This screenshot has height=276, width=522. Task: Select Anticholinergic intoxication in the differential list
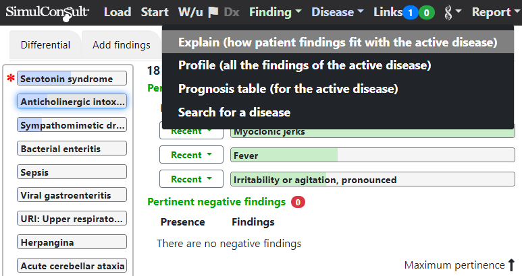click(72, 102)
